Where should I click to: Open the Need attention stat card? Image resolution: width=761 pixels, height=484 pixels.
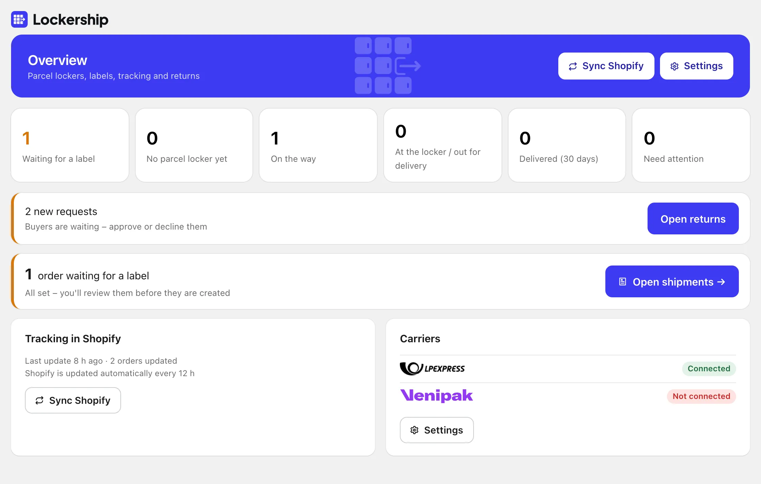(x=691, y=145)
